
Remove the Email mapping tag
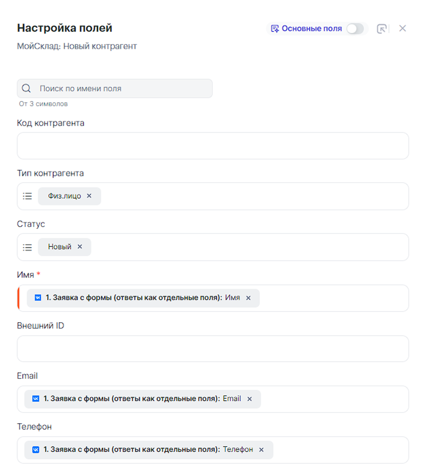coord(249,399)
